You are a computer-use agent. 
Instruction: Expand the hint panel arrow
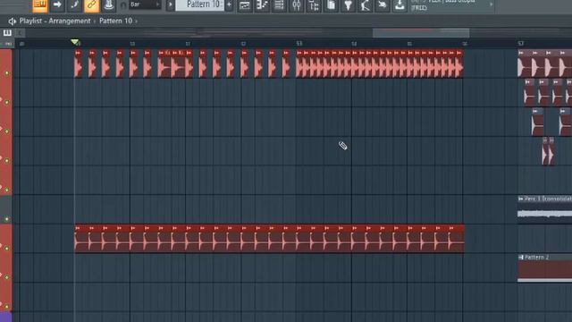coord(491,4)
